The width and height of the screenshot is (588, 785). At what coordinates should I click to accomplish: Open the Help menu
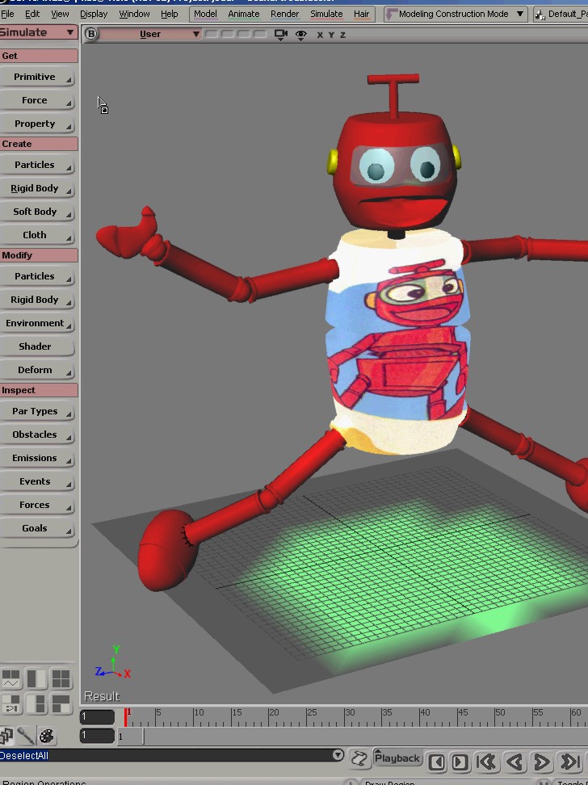170,14
